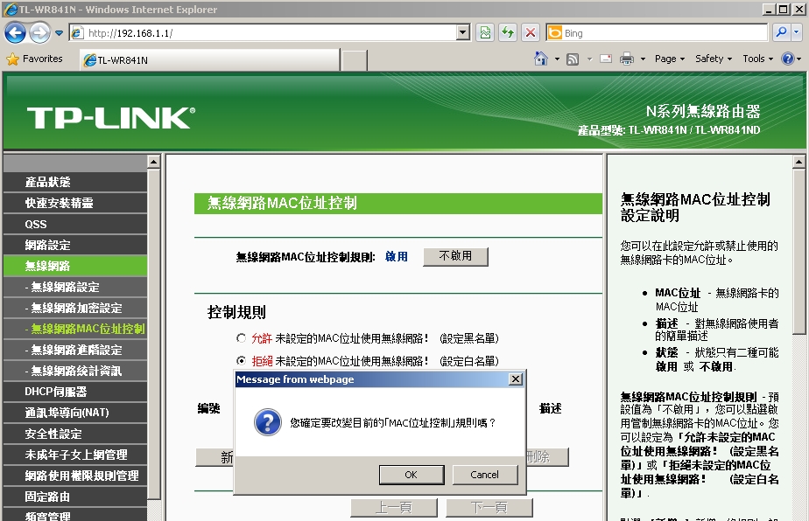Click the Read Mail icon
Screen dimensions: 809x521
point(606,59)
